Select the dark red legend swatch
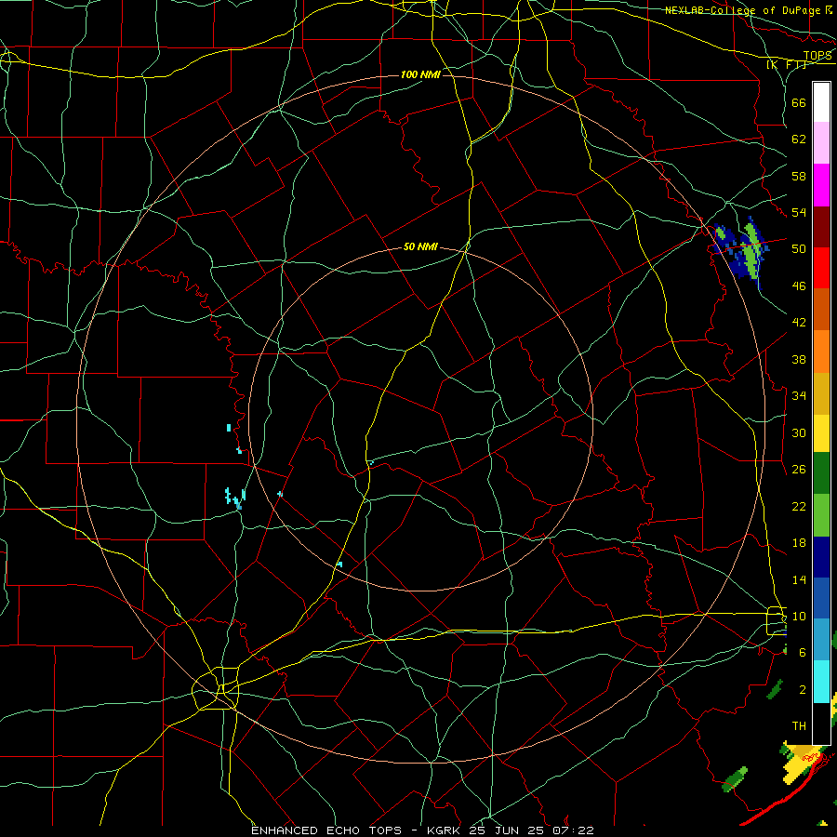The image size is (837, 837). tap(821, 227)
